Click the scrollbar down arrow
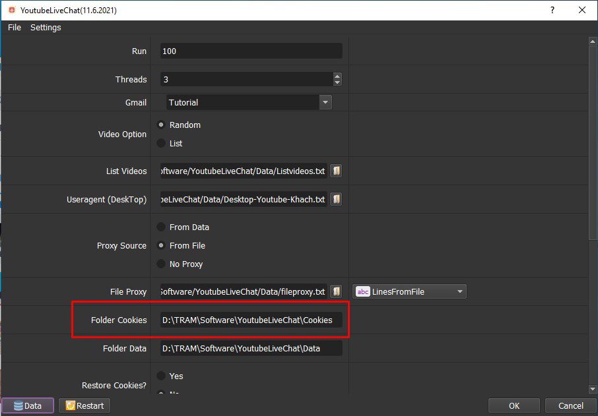This screenshot has height=416, width=598. click(593, 389)
